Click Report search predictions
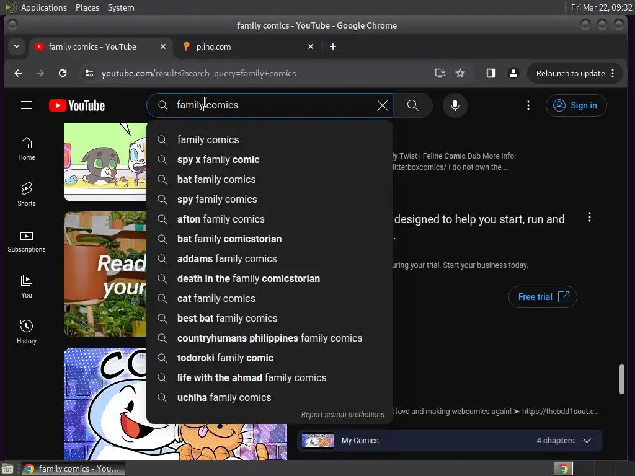 coord(342,415)
